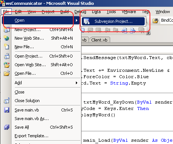Select Close in the File menu
The image size is (173, 144).
(46, 92)
